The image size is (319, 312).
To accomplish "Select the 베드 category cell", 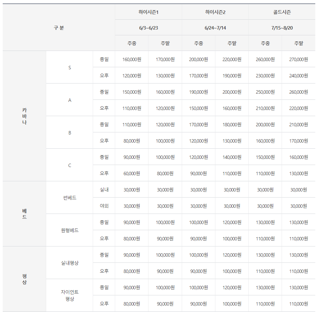I will coord(24,214).
